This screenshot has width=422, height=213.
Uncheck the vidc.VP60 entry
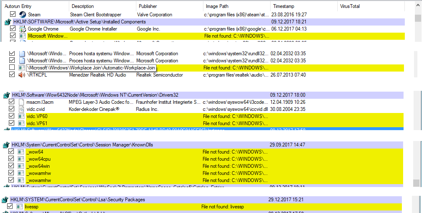click(x=11, y=116)
